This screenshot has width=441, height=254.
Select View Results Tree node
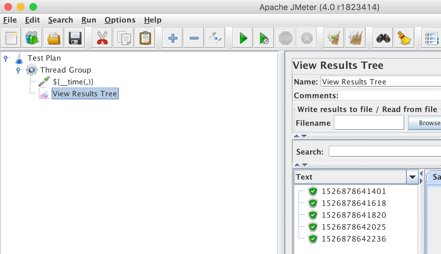click(x=85, y=94)
